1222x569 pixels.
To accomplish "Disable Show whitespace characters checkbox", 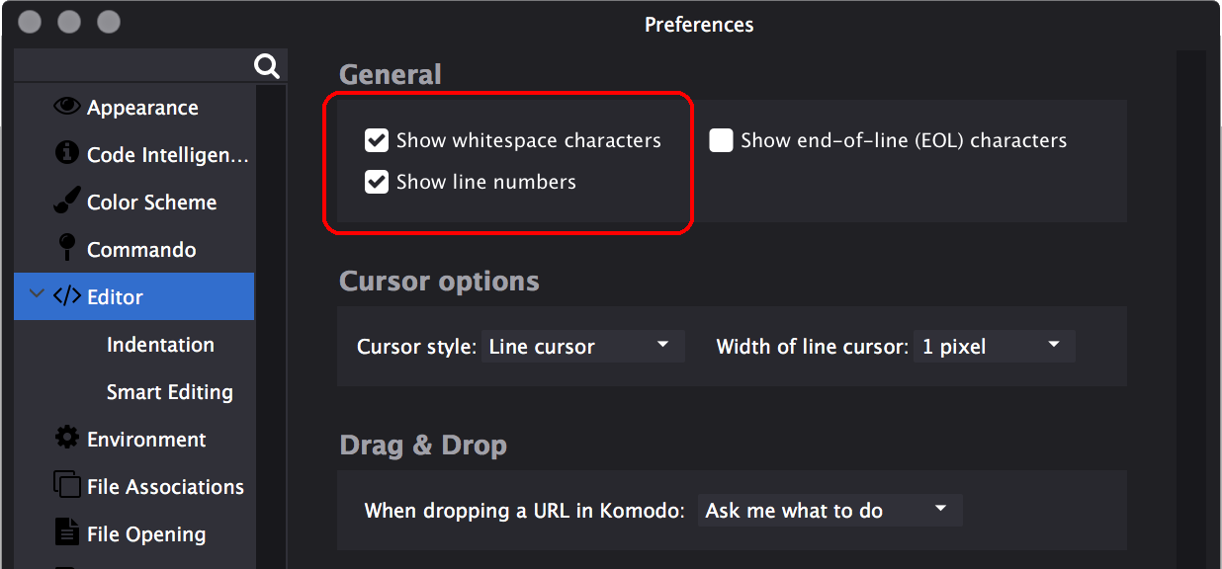I will coord(377,140).
